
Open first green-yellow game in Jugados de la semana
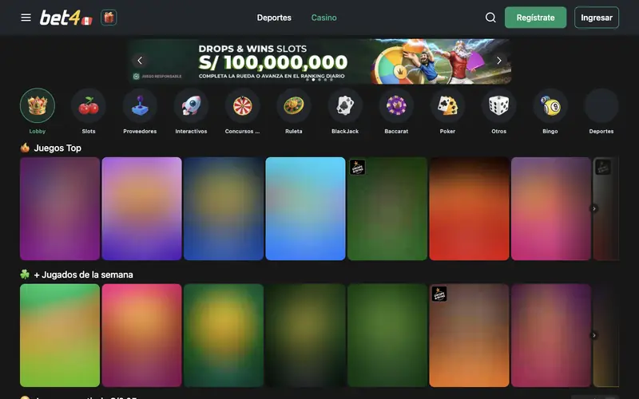[x=60, y=335]
